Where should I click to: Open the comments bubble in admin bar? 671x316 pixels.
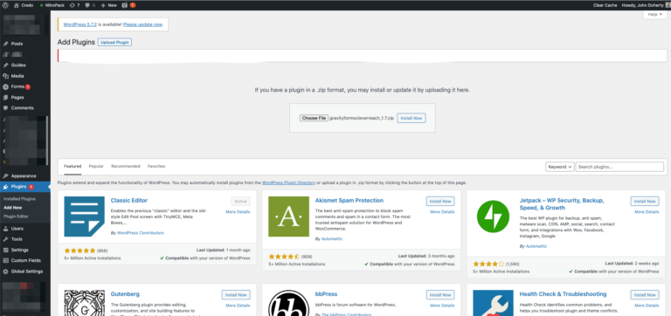point(90,5)
